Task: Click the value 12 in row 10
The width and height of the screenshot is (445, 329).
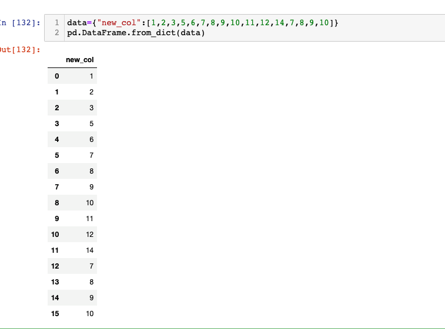Action: click(90, 235)
